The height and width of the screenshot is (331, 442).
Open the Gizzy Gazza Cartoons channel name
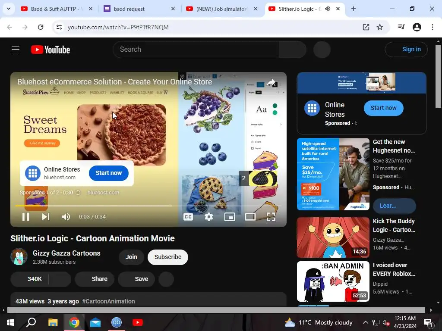coord(66,253)
